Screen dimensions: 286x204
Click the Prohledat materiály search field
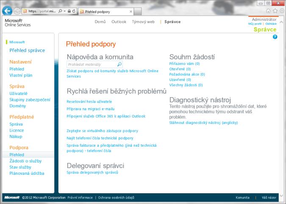pyautogui.click(x=94, y=64)
